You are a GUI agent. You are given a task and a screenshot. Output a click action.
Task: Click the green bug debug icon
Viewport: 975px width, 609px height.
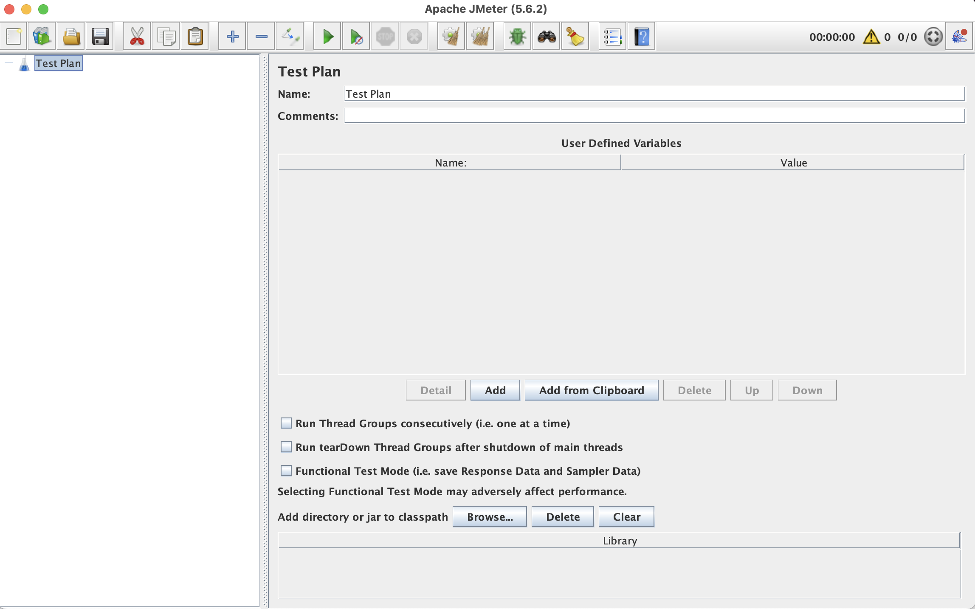pyautogui.click(x=517, y=37)
